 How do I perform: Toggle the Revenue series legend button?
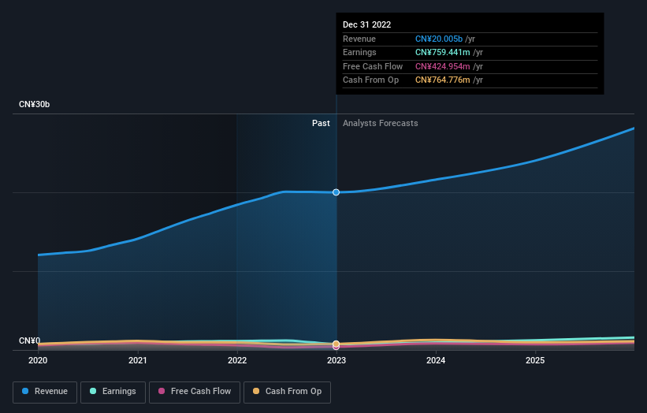click(45, 392)
